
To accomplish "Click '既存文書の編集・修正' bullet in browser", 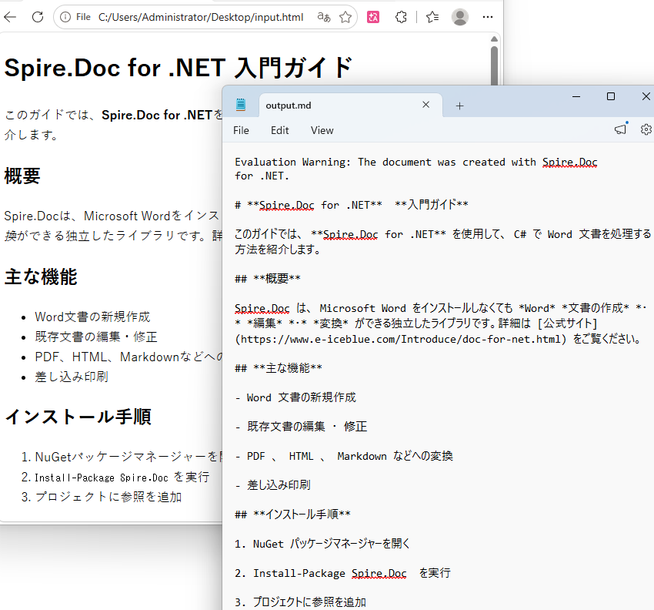I will point(96,337).
